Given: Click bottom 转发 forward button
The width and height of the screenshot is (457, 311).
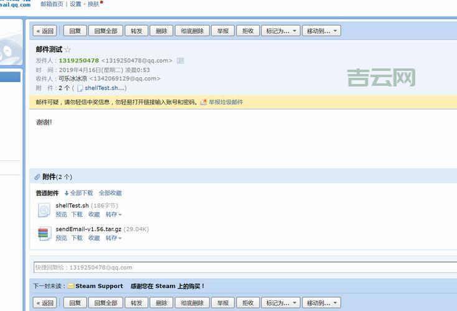Looking at the screenshot, I should pyautogui.click(x=136, y=303).
